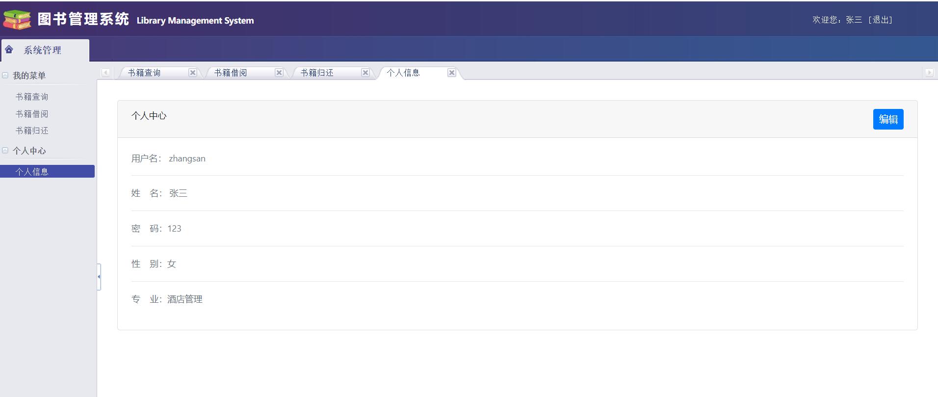Collapse the 个人中心 sidebar section
Viewport: 938px width, 397px height.
pos(5,151)
